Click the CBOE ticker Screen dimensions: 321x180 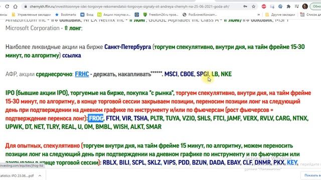tap(187, 74)
